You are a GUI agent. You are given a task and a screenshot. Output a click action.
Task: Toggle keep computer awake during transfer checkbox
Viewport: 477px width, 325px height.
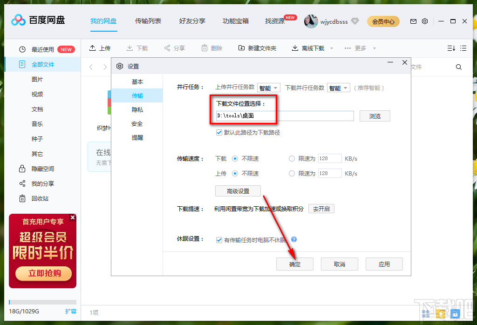pyautogui.click(x=219, y=240)
